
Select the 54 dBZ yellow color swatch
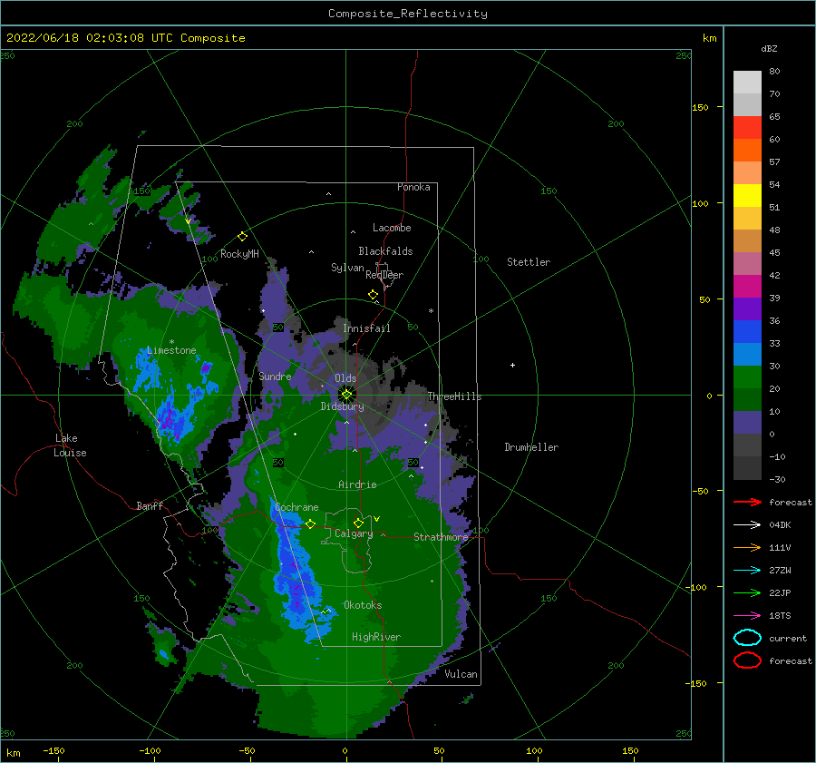pyautogui.click(x=747, y=196)
